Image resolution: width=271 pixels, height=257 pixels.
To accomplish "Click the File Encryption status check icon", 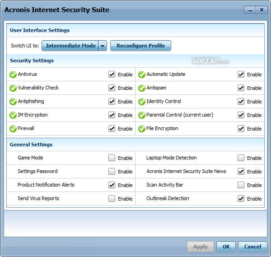I will point(142,129).
